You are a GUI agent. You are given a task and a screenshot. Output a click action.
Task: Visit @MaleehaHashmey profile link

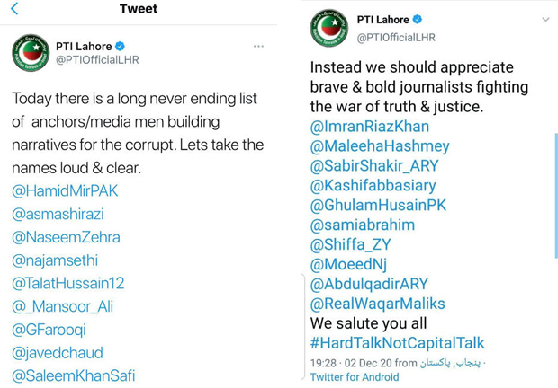click(x=380, y=146)
